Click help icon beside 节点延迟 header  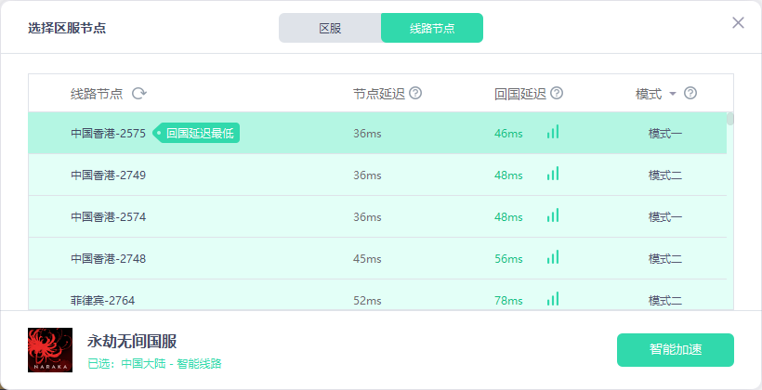coord(415,94)
